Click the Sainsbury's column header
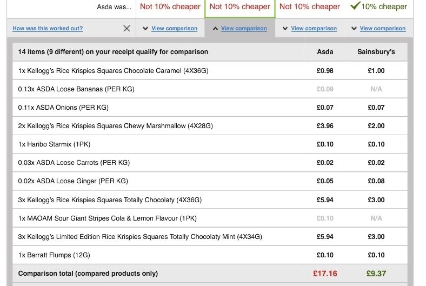 pos(376,52)
